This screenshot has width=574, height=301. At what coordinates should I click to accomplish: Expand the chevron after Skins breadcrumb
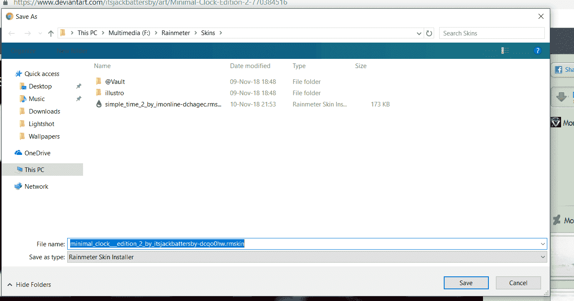point(221,33)
